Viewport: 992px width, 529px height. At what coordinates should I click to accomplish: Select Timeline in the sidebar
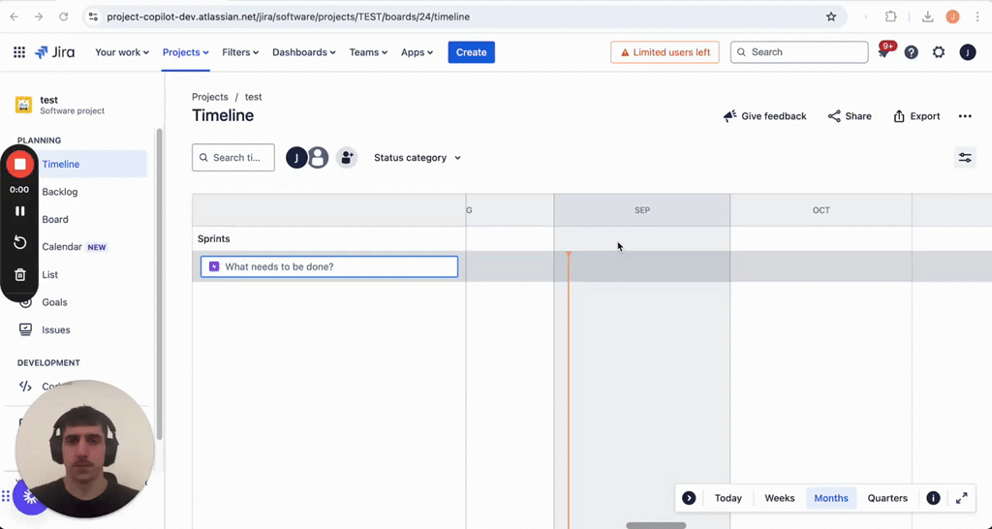click(x=82, y=165)
